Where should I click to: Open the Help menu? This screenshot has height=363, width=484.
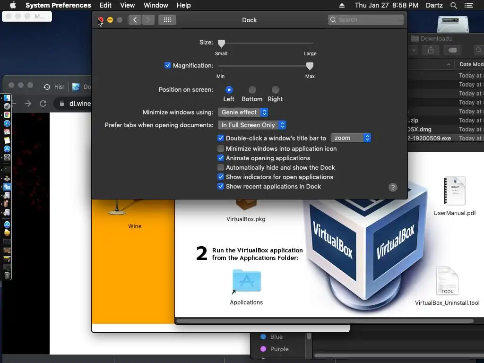[x=184, y=5]
